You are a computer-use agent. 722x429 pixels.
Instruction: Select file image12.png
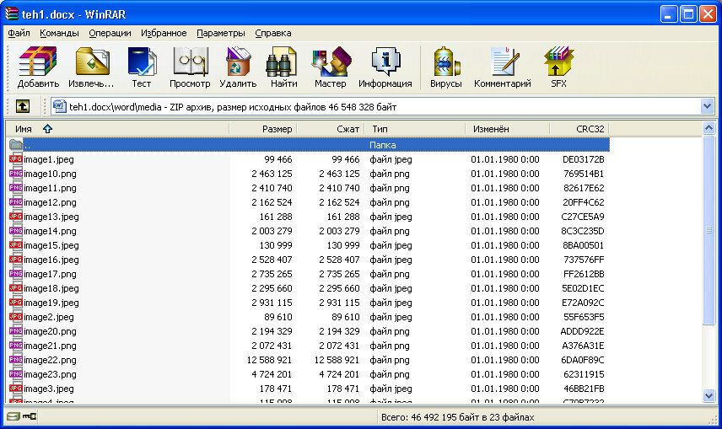coord(51,202)
